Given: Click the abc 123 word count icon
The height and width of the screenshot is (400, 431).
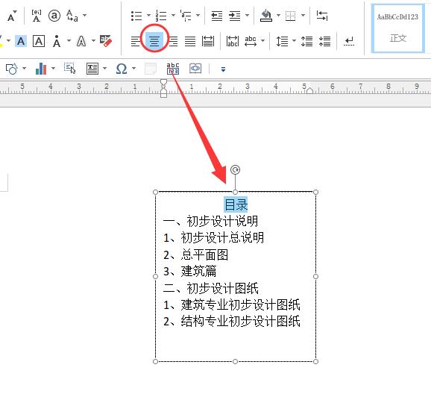Looking at the screenshot, I should (x=173, y=69).
